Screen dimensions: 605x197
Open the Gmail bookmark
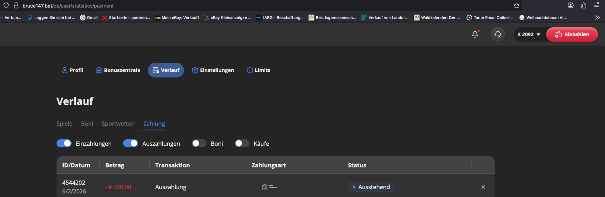tap(89, 17)
